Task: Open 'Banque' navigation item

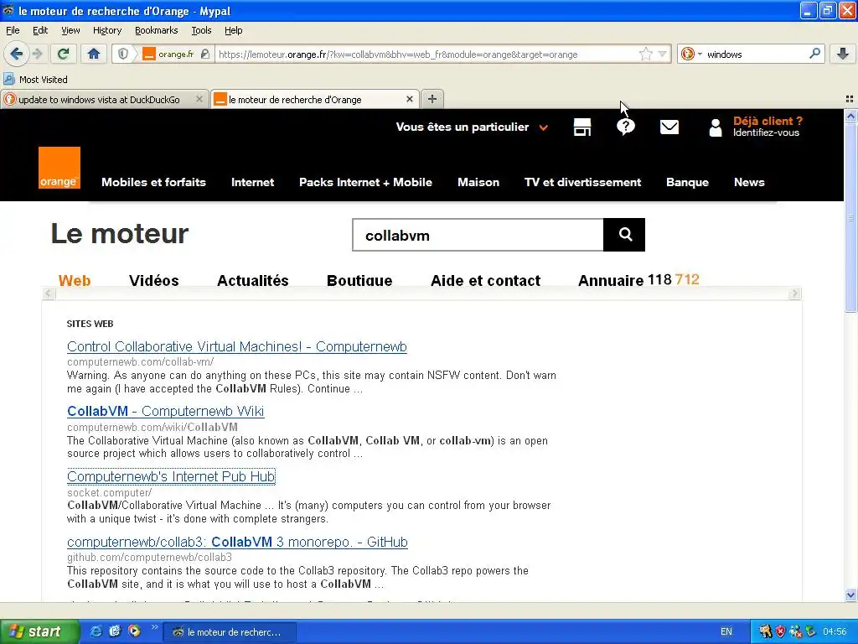Action: coord(687,182)
